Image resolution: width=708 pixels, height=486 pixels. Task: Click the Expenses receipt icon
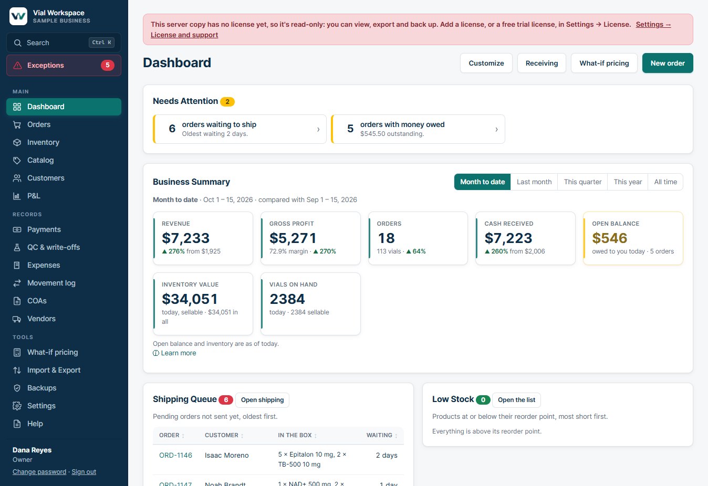(17, 265)
